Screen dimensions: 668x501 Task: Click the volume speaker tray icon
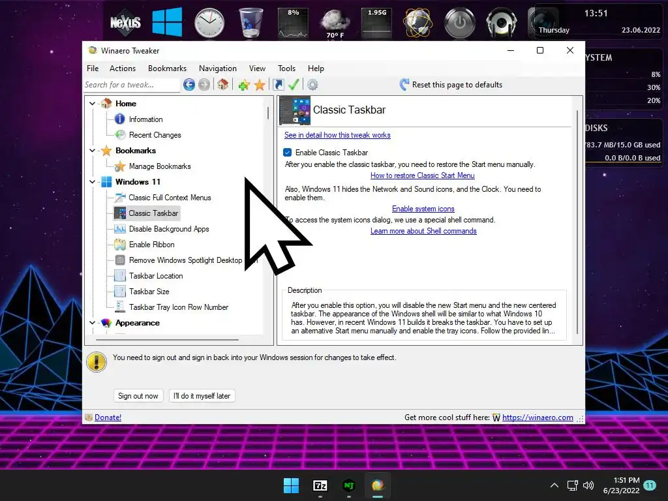(x=588, y=485)
